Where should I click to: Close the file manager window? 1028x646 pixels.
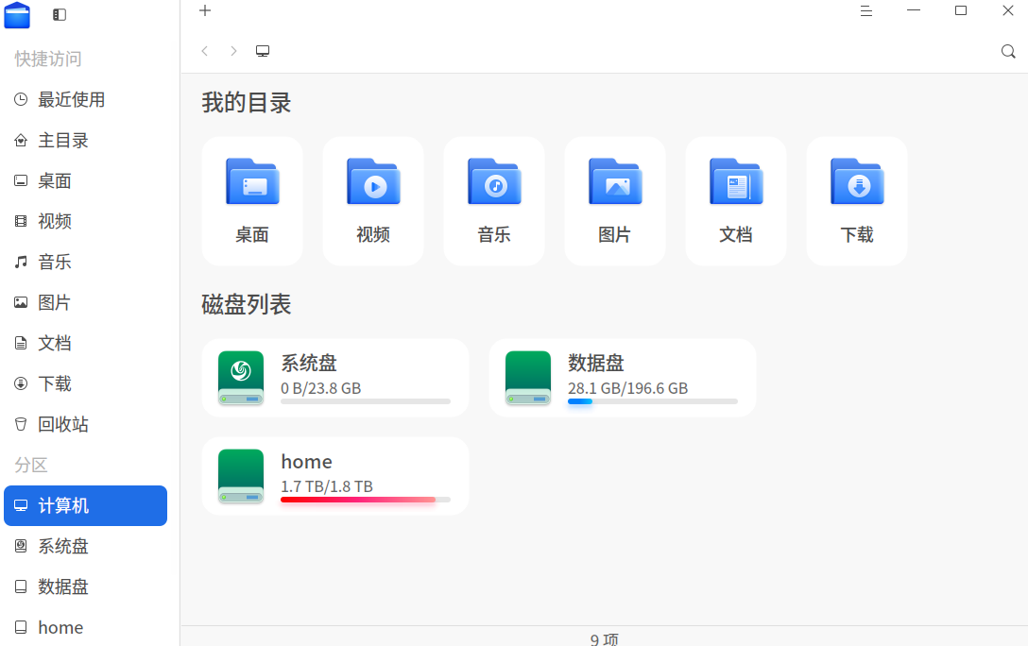coord(1007,10)
